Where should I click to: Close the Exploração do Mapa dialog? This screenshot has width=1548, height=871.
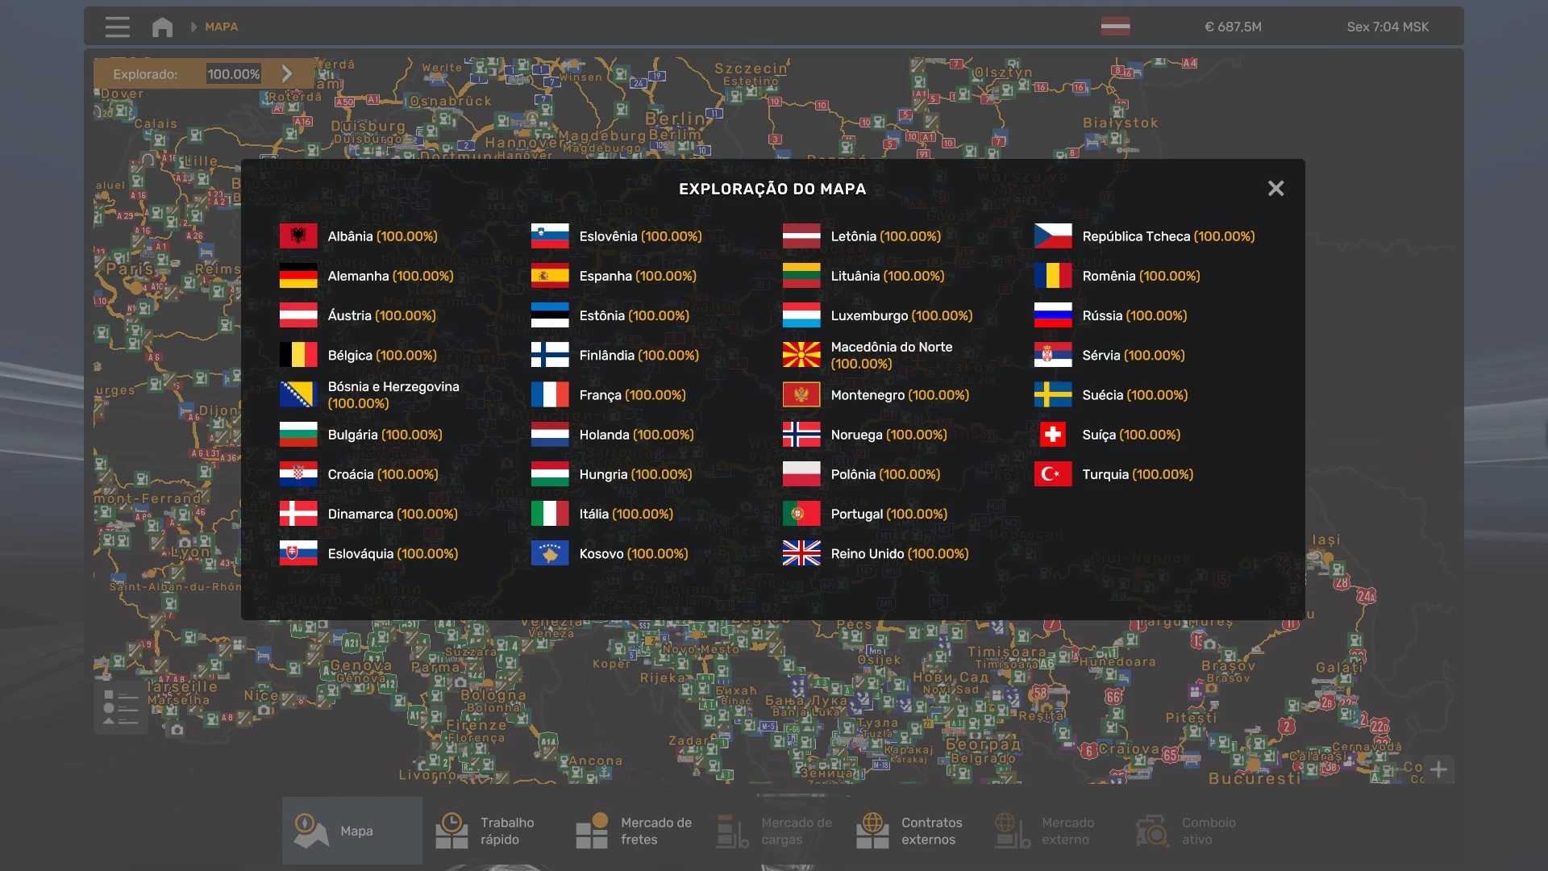[x=1275, y=189]
